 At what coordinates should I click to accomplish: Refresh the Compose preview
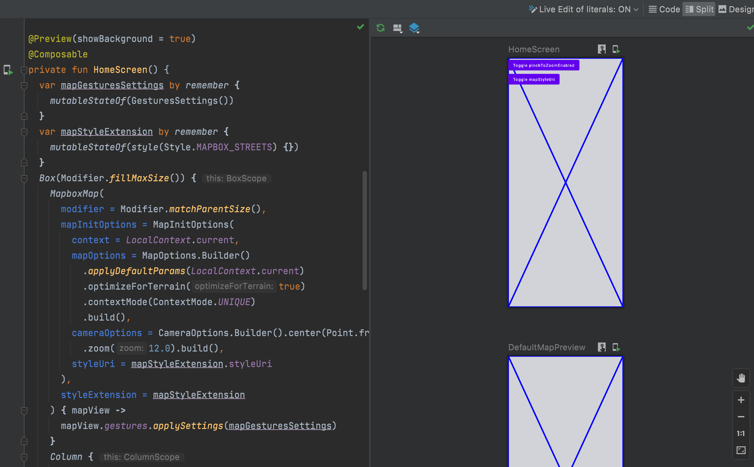point(381,28)
